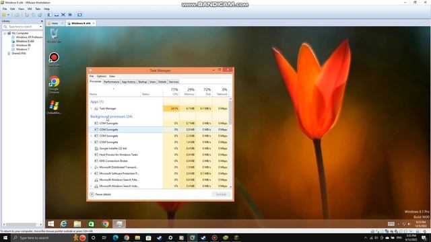
Task: Sort by the Disk column header
Action: (x=204, y=91)
